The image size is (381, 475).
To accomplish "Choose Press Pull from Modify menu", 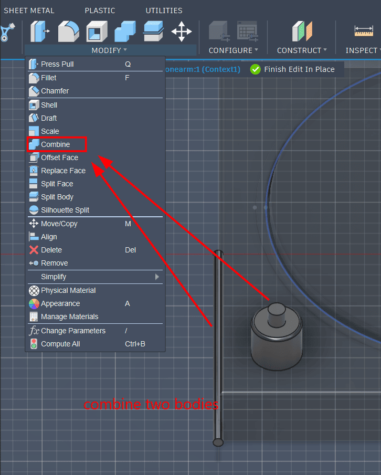I will [95, 64].
